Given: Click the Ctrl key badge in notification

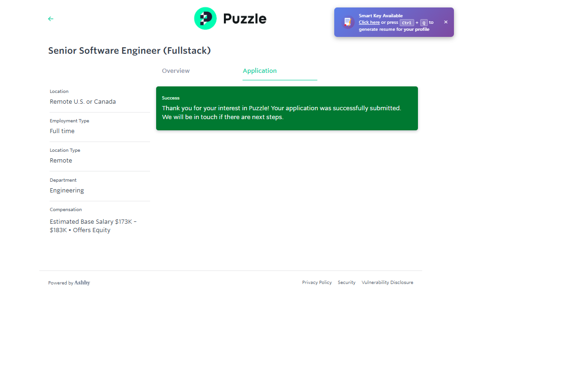Looking at the screenshot, I should coord(407,22).
